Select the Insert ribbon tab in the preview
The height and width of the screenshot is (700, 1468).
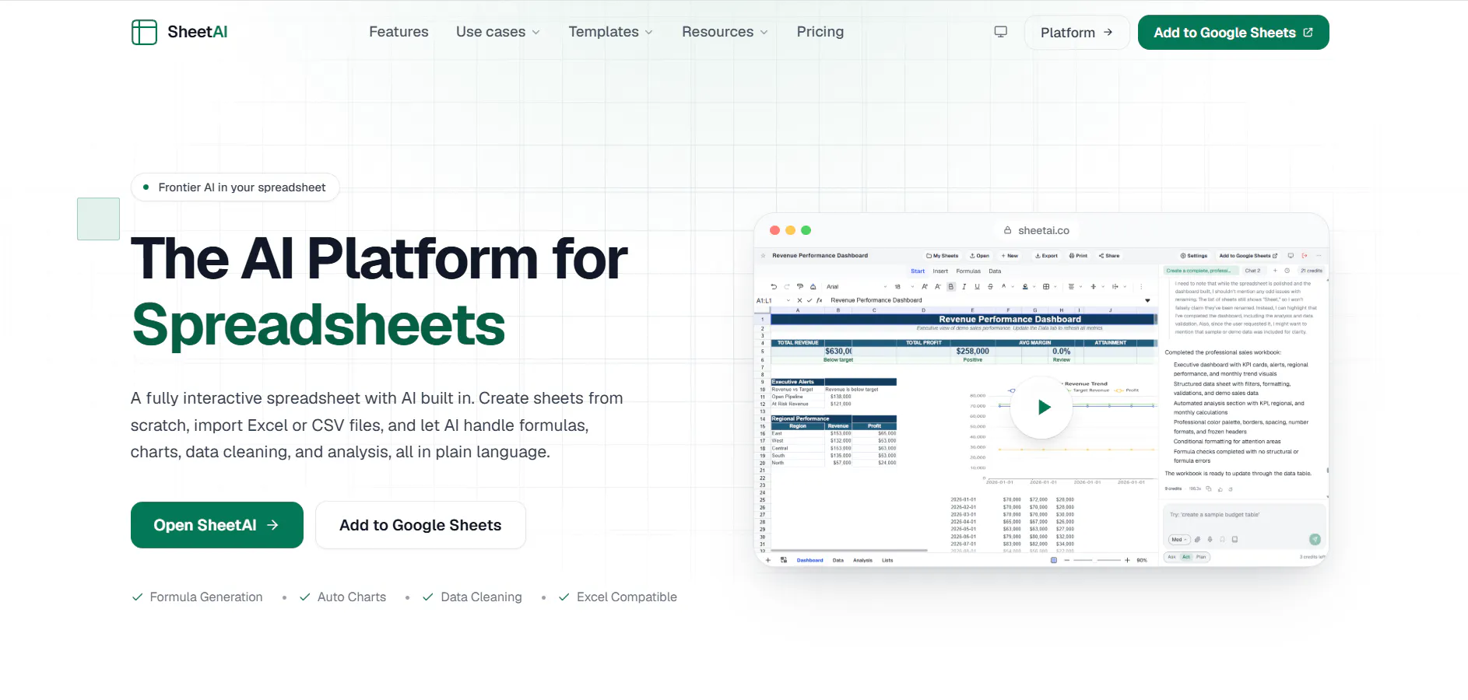940,271
